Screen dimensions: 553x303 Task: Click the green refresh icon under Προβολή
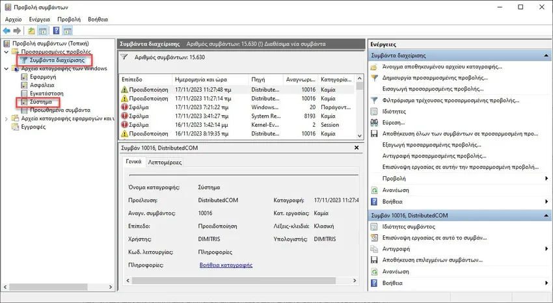375,191
